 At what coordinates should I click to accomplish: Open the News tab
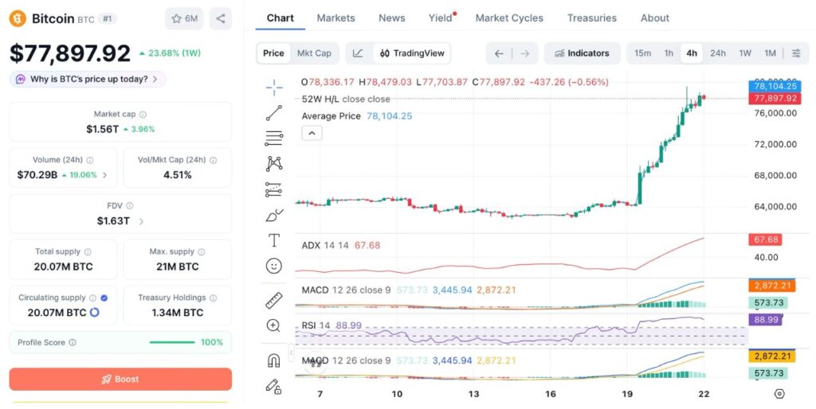coord(392,18)
